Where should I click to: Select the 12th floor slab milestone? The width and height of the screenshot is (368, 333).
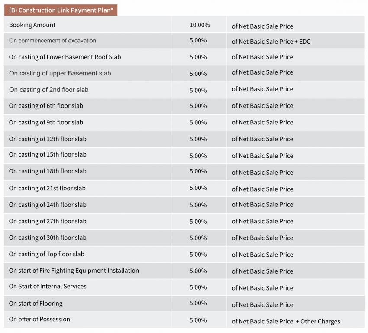coord(48,139)
